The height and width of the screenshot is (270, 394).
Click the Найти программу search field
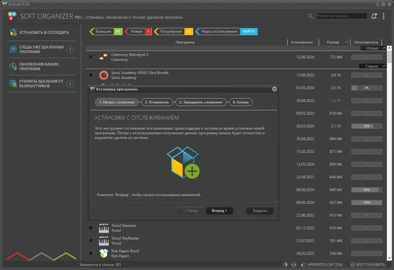[x=342, y=16]
